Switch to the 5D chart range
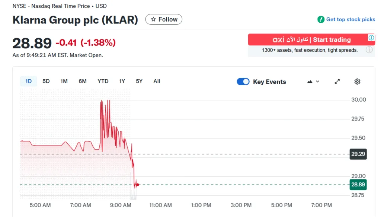 click(46, 81)
